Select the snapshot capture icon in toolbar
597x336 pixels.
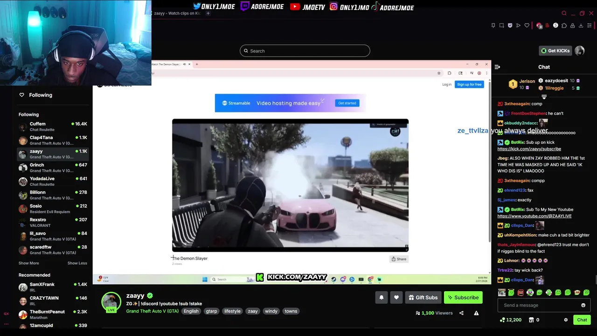click(x=501, y=26)
